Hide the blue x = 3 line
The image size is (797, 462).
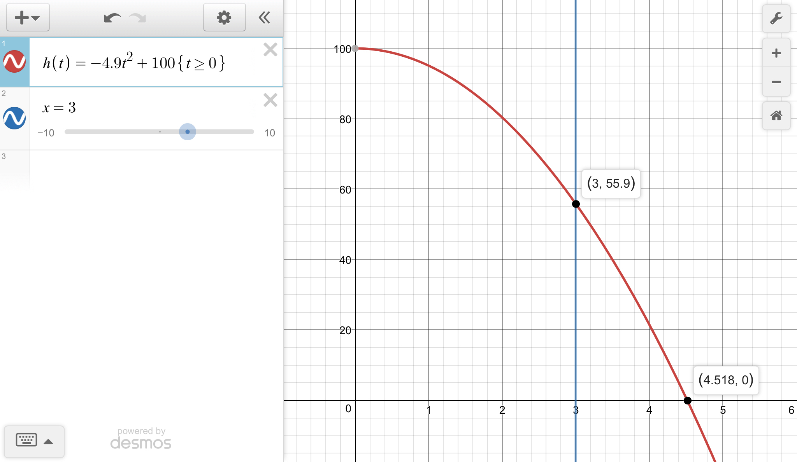14,118
